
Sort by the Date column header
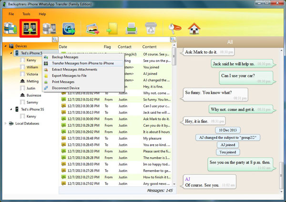(63, 47)
